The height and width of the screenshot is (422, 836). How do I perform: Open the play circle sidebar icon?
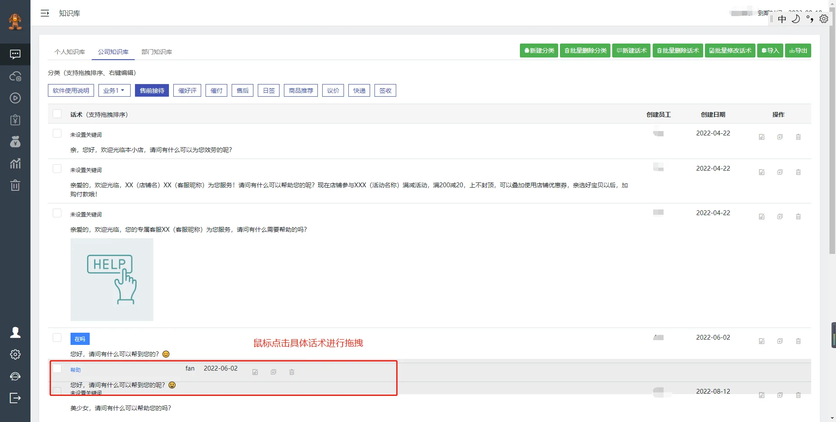click(x=15, y=98)
